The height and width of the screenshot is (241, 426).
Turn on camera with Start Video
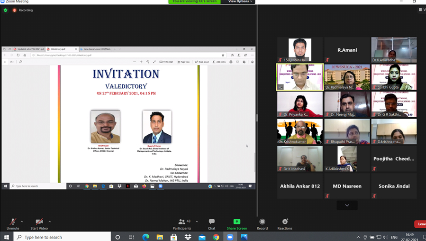click(x=39, y=224)
